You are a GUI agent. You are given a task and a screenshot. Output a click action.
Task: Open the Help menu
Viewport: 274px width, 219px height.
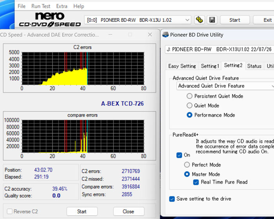pyautogui.click(x=79, y=6)
